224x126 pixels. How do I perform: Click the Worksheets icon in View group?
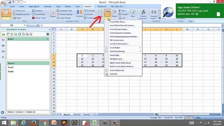(34, 14)
